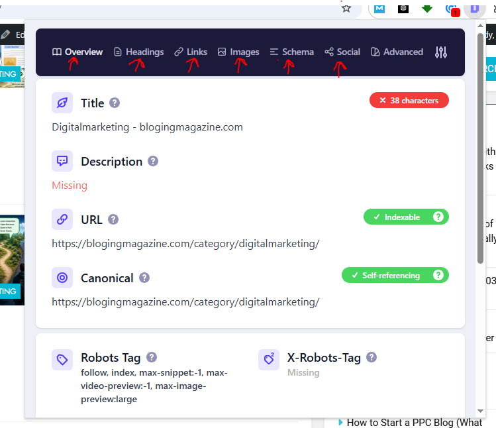
Task: Click the question mark in Indexable badge
Action: click(438, 217)
